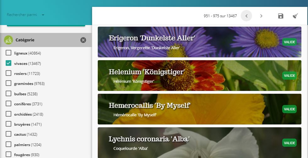Viewport: 308px width, 158px height.
Task: Click the save floppy disk icon
Action: coord(281,16)
